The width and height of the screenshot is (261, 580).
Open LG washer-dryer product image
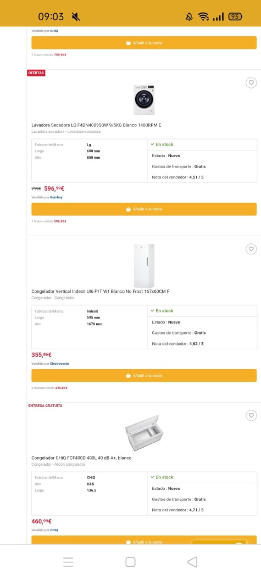[x=143, y=100]
